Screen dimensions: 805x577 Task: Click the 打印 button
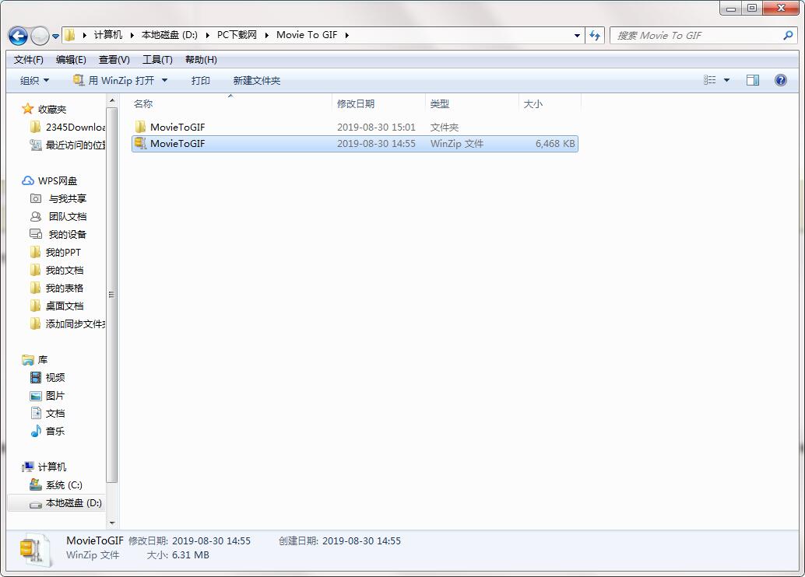[x=200, y=80]
